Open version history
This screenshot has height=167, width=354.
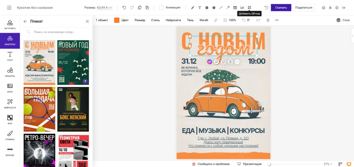point(266,8)
